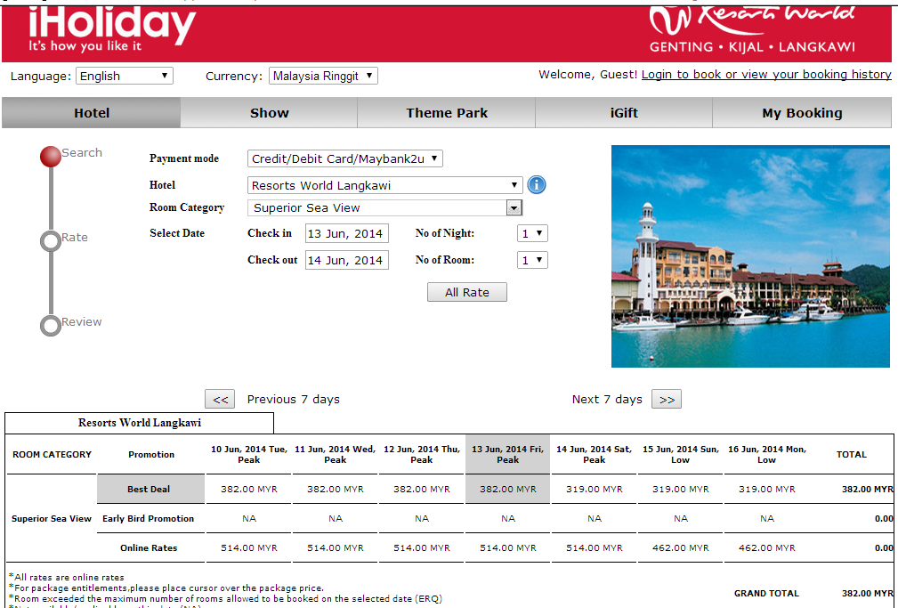Open the iGift tab
This screenshot has width=898, height=608.
[624, 113]
